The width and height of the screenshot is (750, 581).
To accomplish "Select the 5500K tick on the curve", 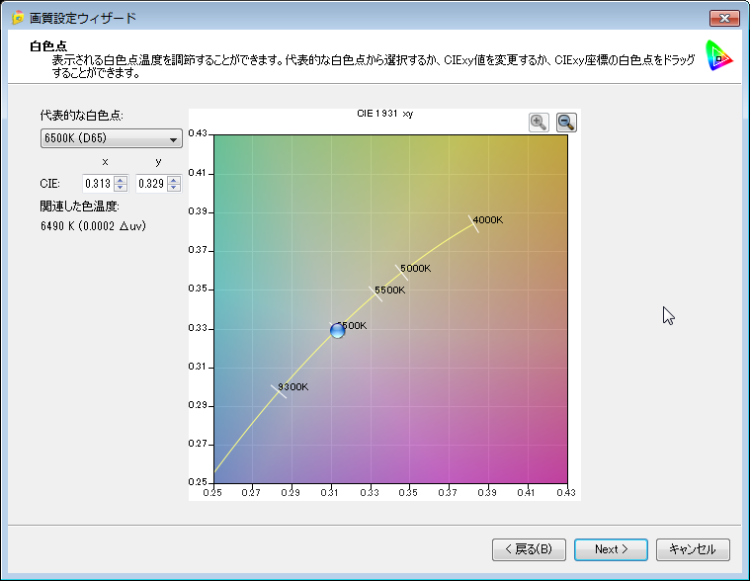I will (x=375, y=292).
